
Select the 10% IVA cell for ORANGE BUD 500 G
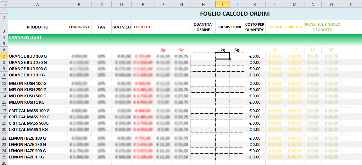coord(101,69)
